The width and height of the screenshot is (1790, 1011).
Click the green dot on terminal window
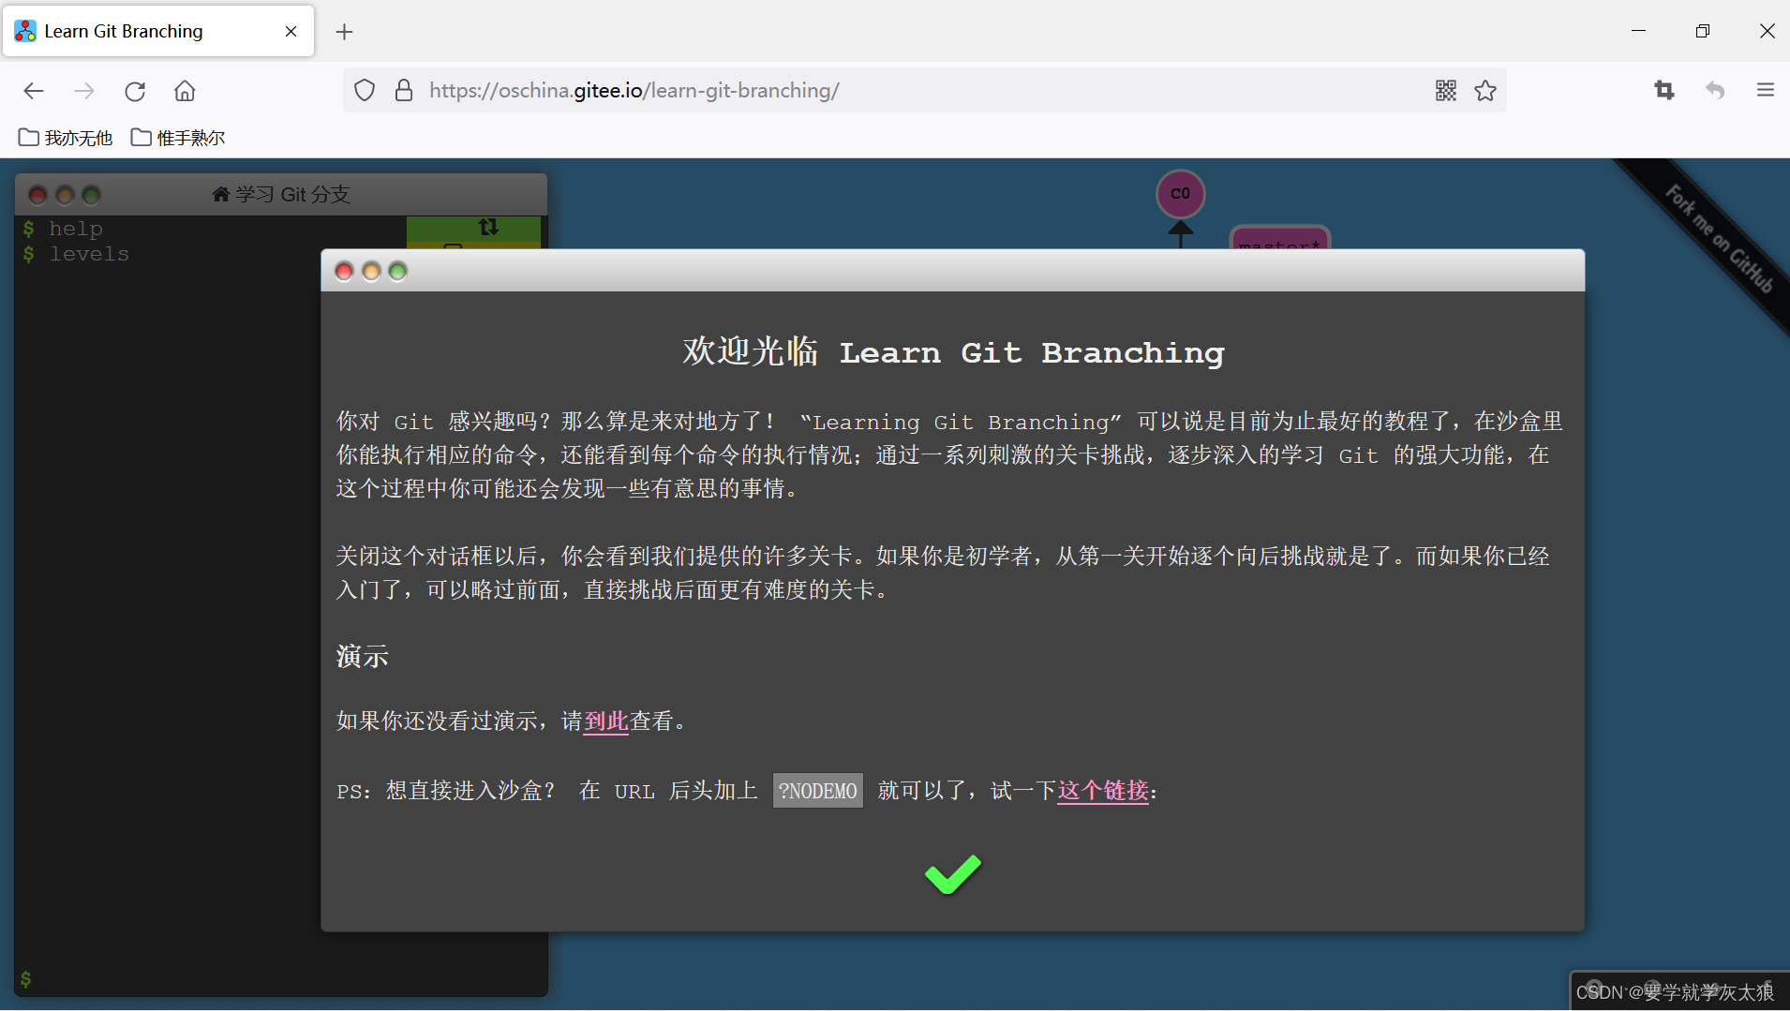tap(91, 194)
